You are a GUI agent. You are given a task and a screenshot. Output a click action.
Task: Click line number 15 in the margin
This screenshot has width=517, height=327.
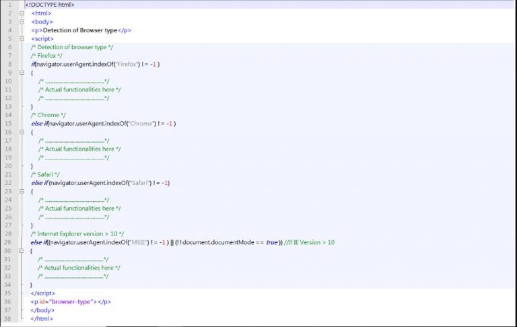8,124
